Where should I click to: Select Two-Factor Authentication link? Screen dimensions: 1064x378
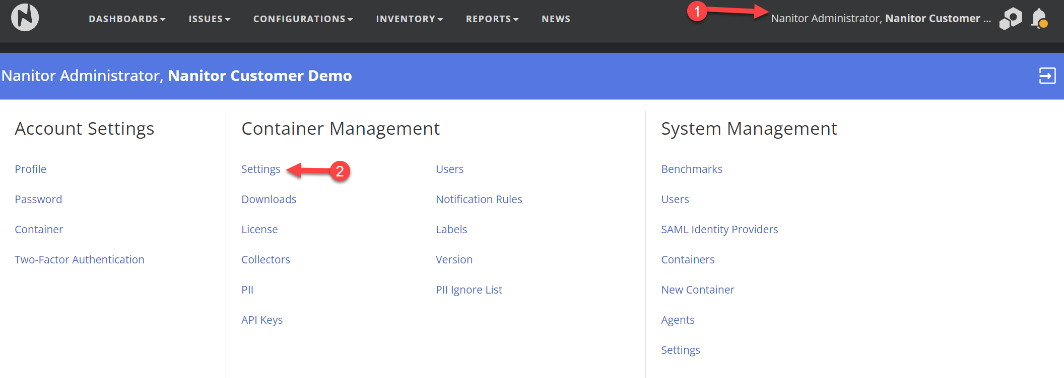[80, 260]
